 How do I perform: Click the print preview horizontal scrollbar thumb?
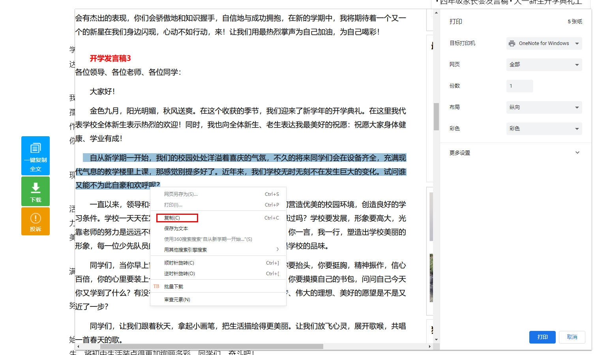click(212, 346)
